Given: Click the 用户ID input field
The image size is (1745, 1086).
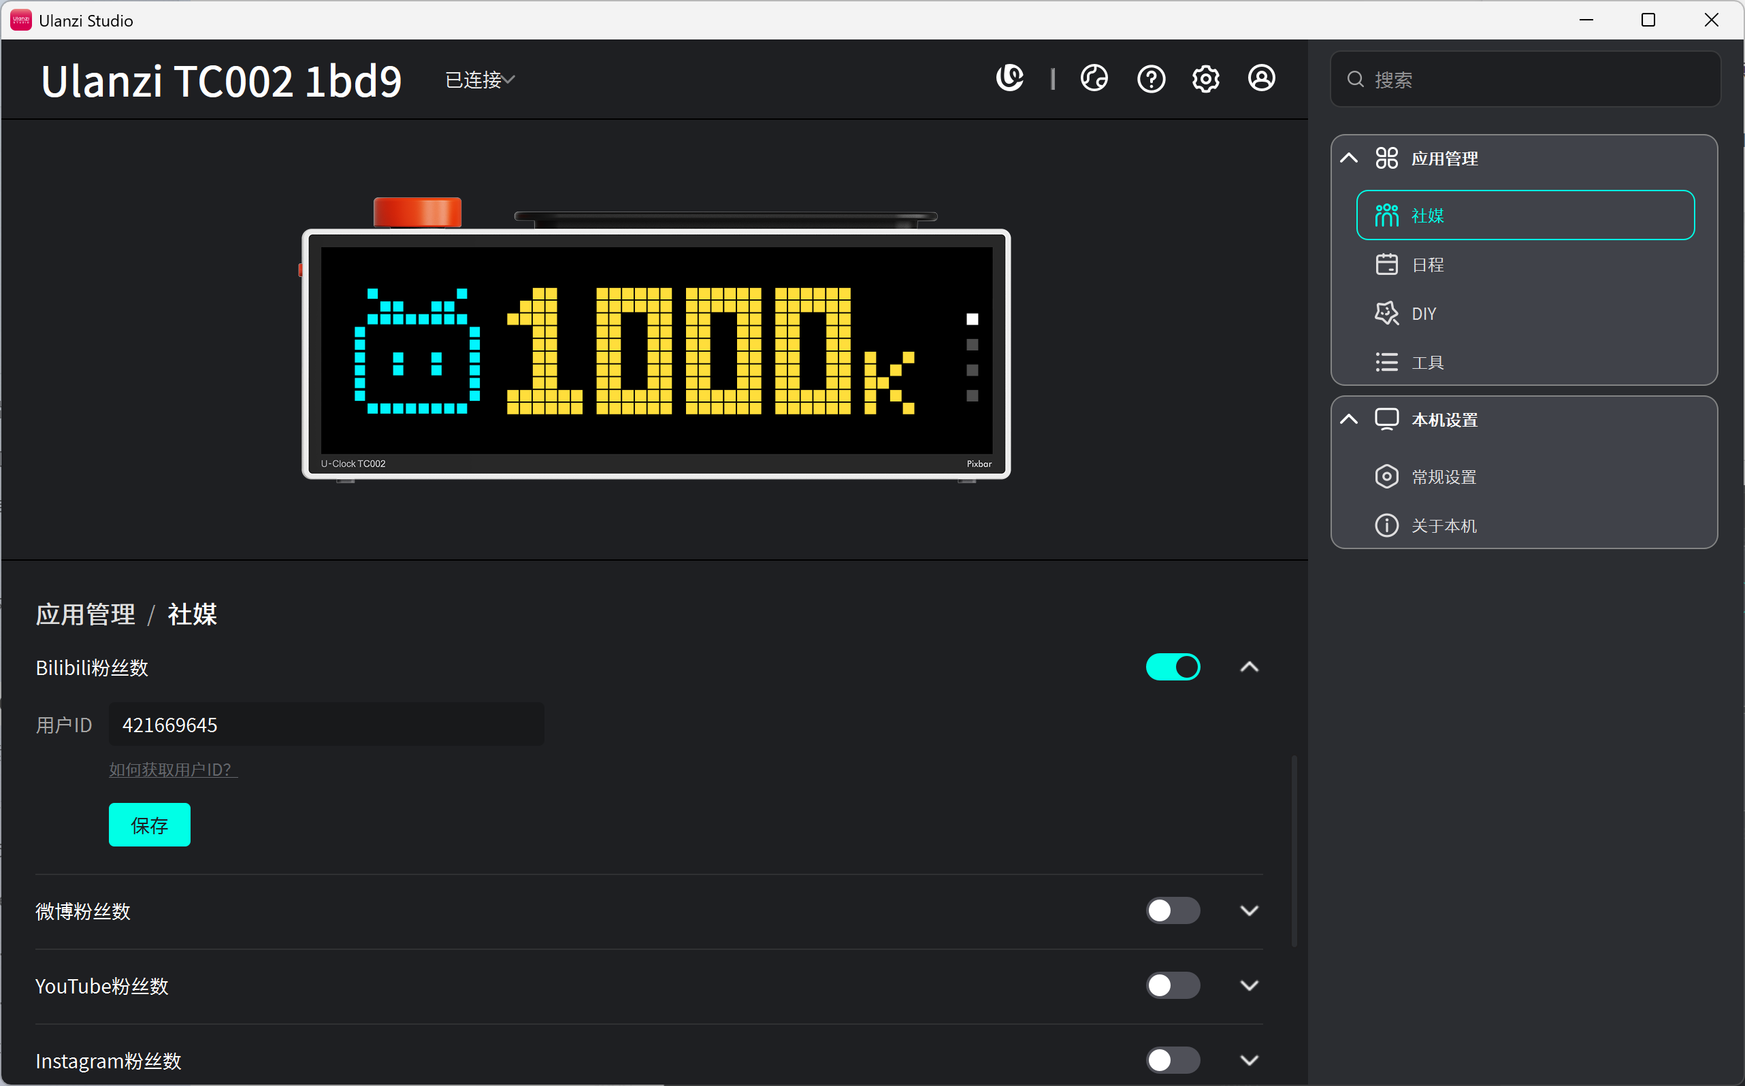Looking at the screenshot, I should [326, 724].
